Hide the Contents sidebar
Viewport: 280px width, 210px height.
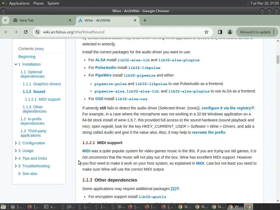[x=39, y=49]
